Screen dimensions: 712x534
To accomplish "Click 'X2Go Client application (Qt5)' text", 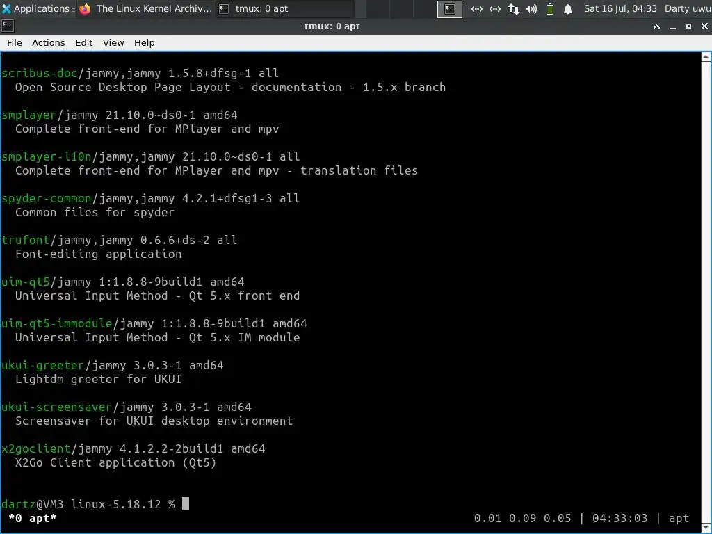I will click(x=116, y=462).
